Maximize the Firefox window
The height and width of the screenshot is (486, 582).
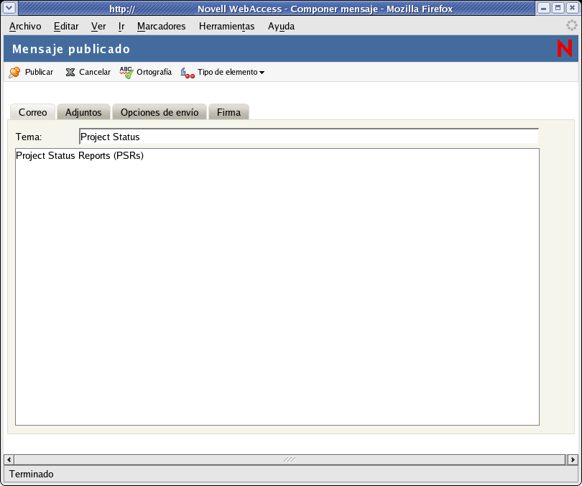point(558,8)
